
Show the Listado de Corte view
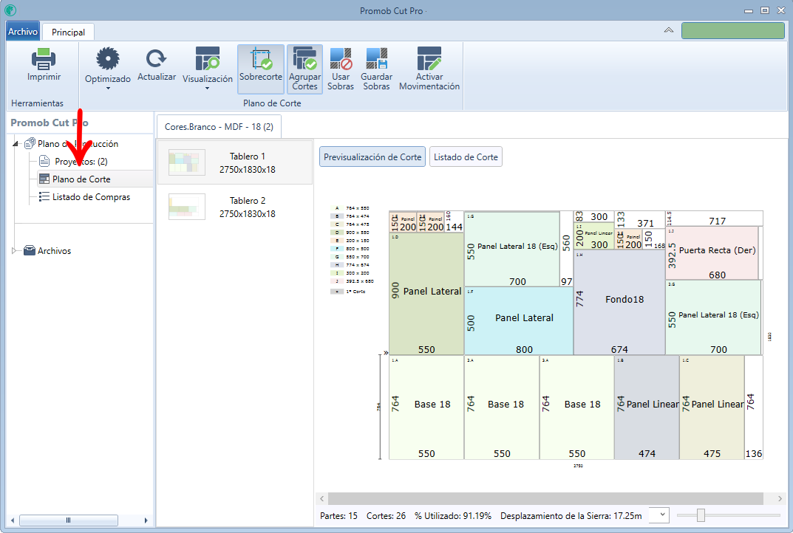[466, 157]
